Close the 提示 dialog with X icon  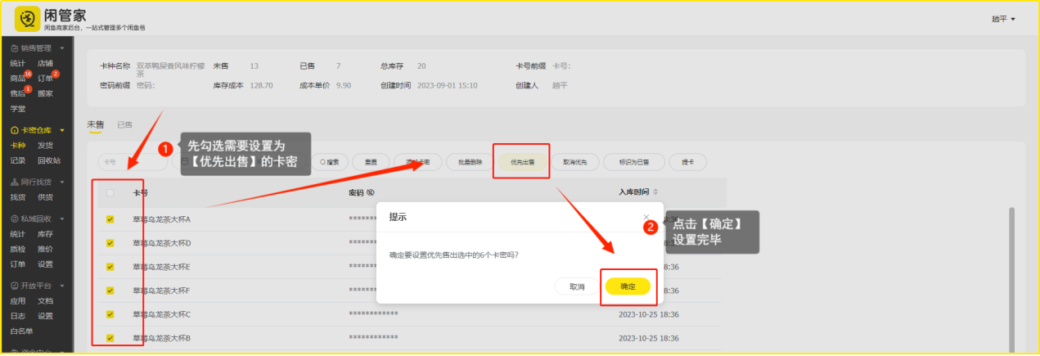pyautogui.click(x=646, y=217)
